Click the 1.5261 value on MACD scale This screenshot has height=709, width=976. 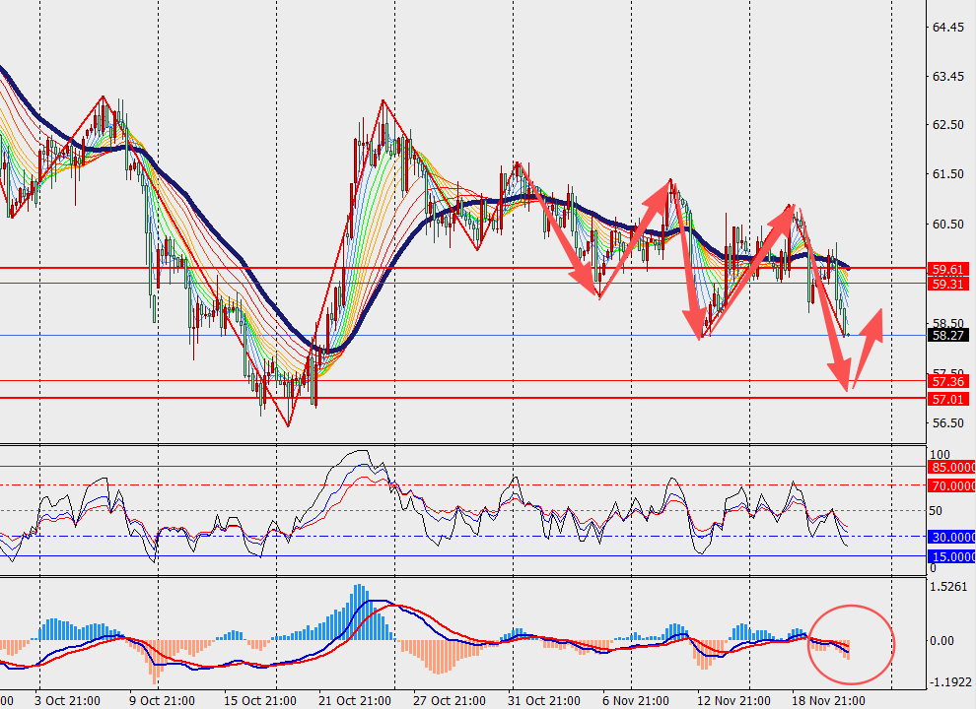[x=947, y=586]
